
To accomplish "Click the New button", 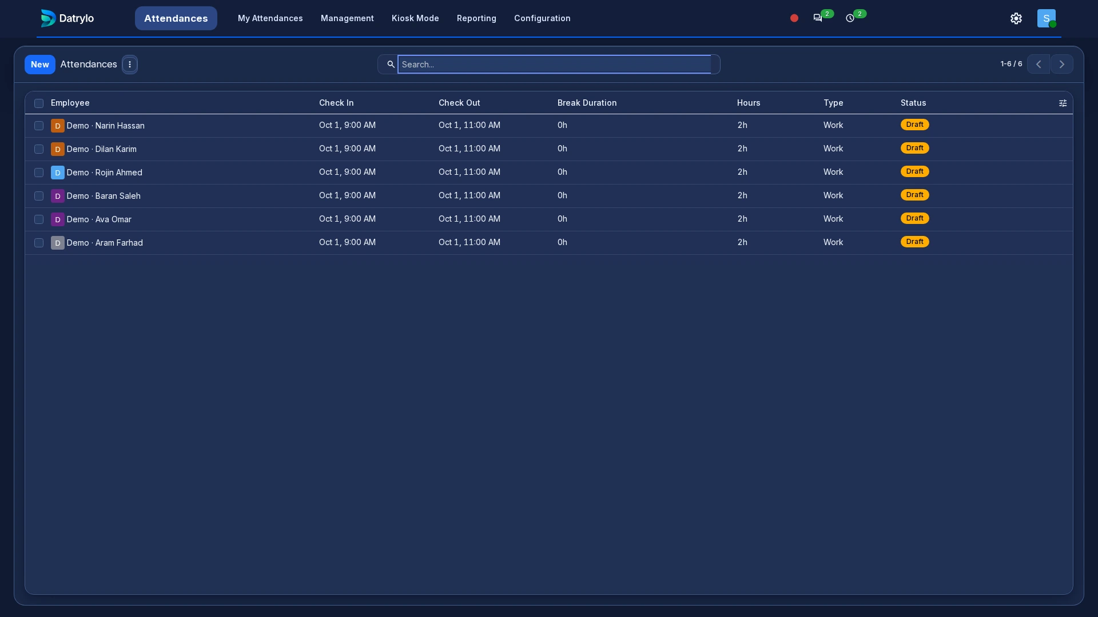I will (39, 65).
